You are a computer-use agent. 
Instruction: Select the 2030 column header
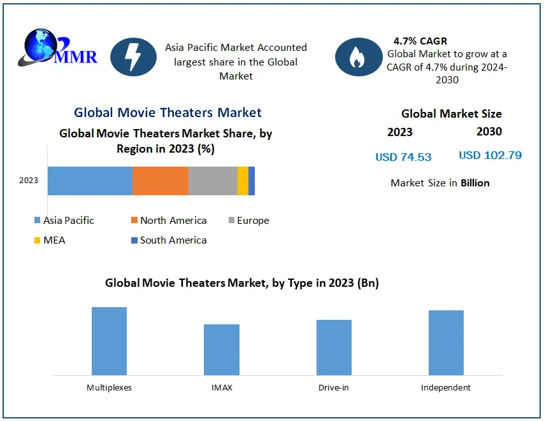coord(487,132)
